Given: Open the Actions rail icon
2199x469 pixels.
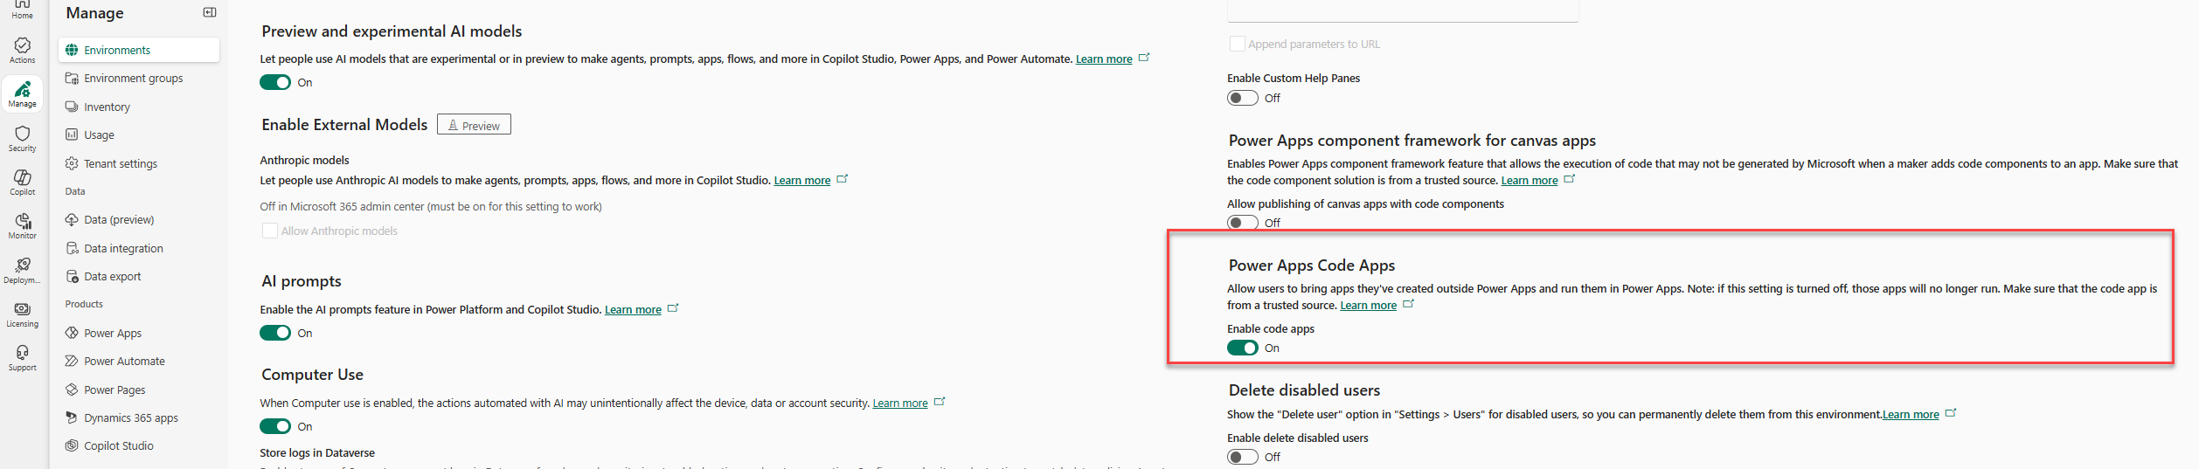Looking at the screenshot, I should pyautogui.click(x=23, y=50).
